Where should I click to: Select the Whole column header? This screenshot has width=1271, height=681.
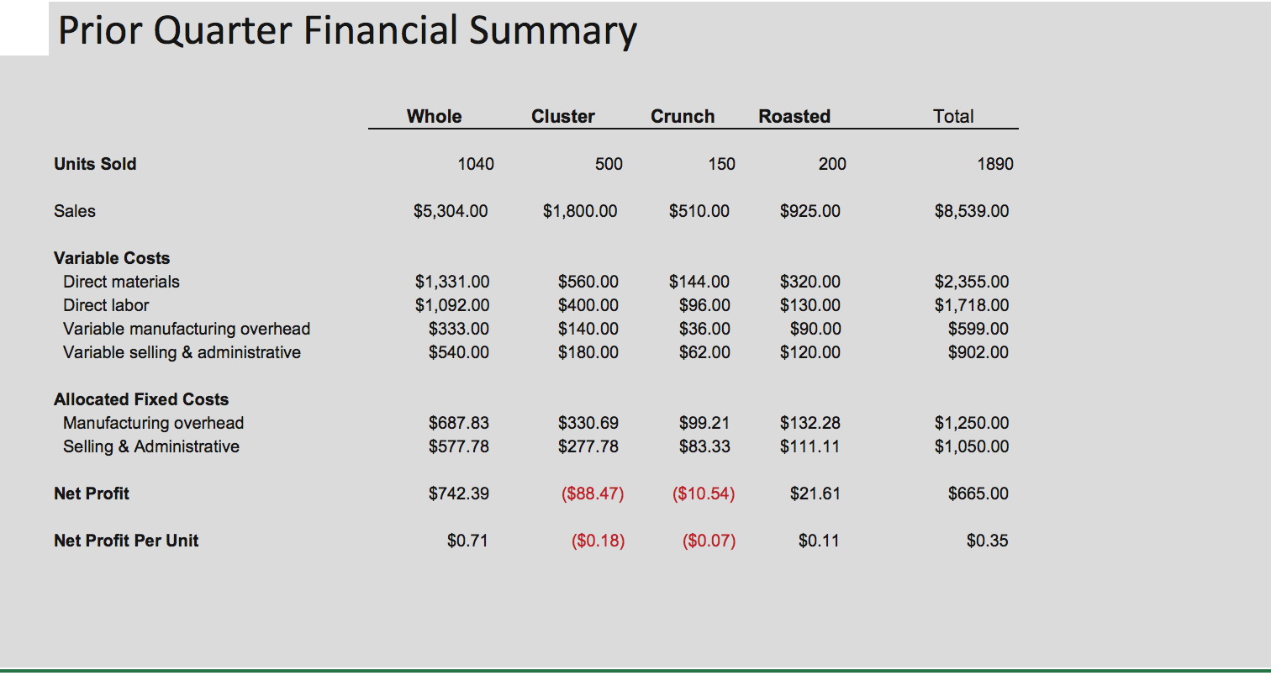[x=434, y=117]
